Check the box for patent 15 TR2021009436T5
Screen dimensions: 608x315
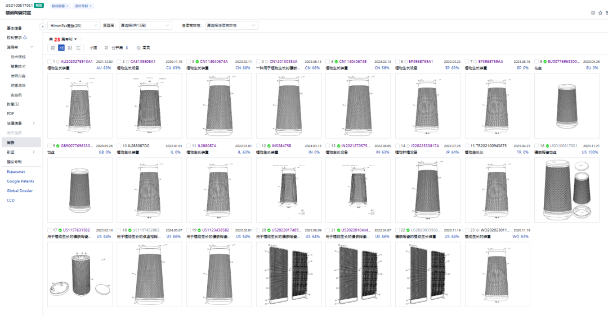467,146
